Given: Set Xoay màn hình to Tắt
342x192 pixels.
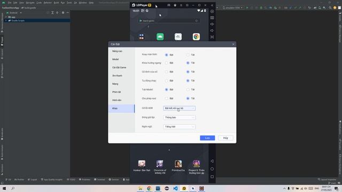Looking at the screenshot, I should coord(188,55).
